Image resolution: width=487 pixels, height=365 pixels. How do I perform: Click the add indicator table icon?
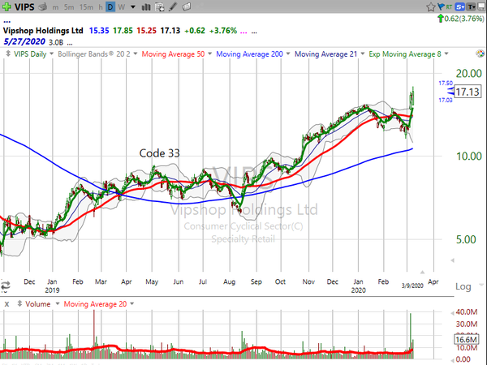click(x=159, y=6)
